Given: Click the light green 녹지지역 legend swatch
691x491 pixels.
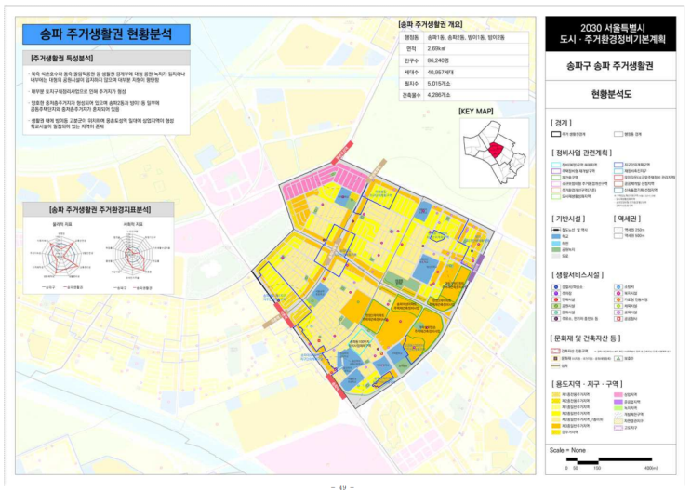Looking at the screenshot, I should click(618, 407).
